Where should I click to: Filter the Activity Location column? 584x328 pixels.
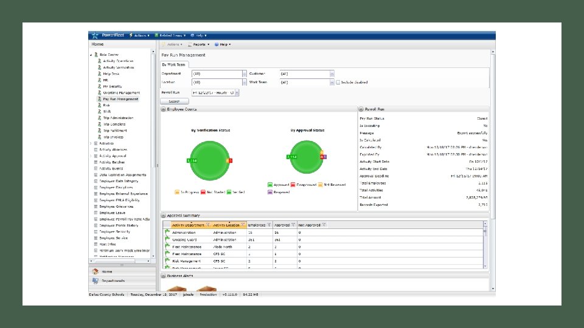[x=243, y=225]
